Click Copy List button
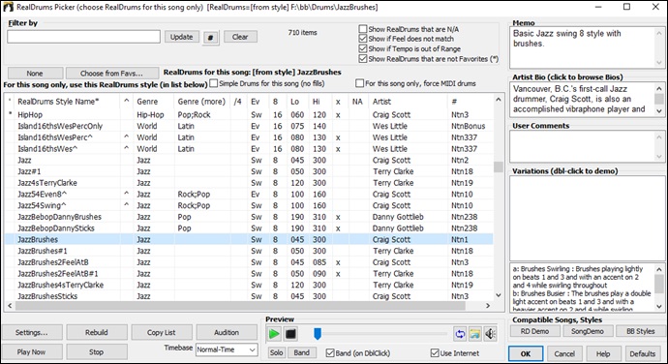Image resolution: width=668 pixels, height=364 pixels. click(162, 332)
